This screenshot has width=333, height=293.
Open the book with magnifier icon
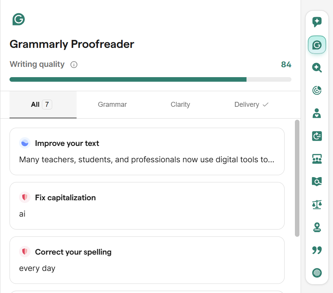point(317,182)
